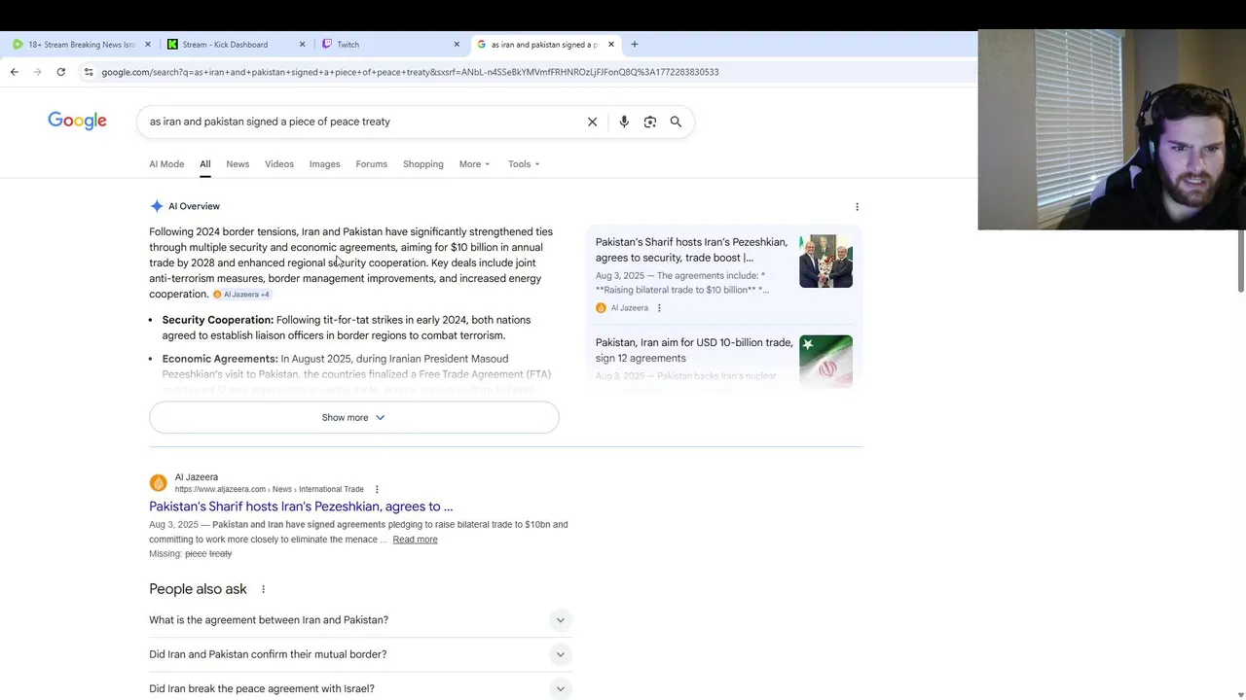Select the Images search filter
Image resolution: width=1246 pixels, height=700 pixels.
[325, 164]
